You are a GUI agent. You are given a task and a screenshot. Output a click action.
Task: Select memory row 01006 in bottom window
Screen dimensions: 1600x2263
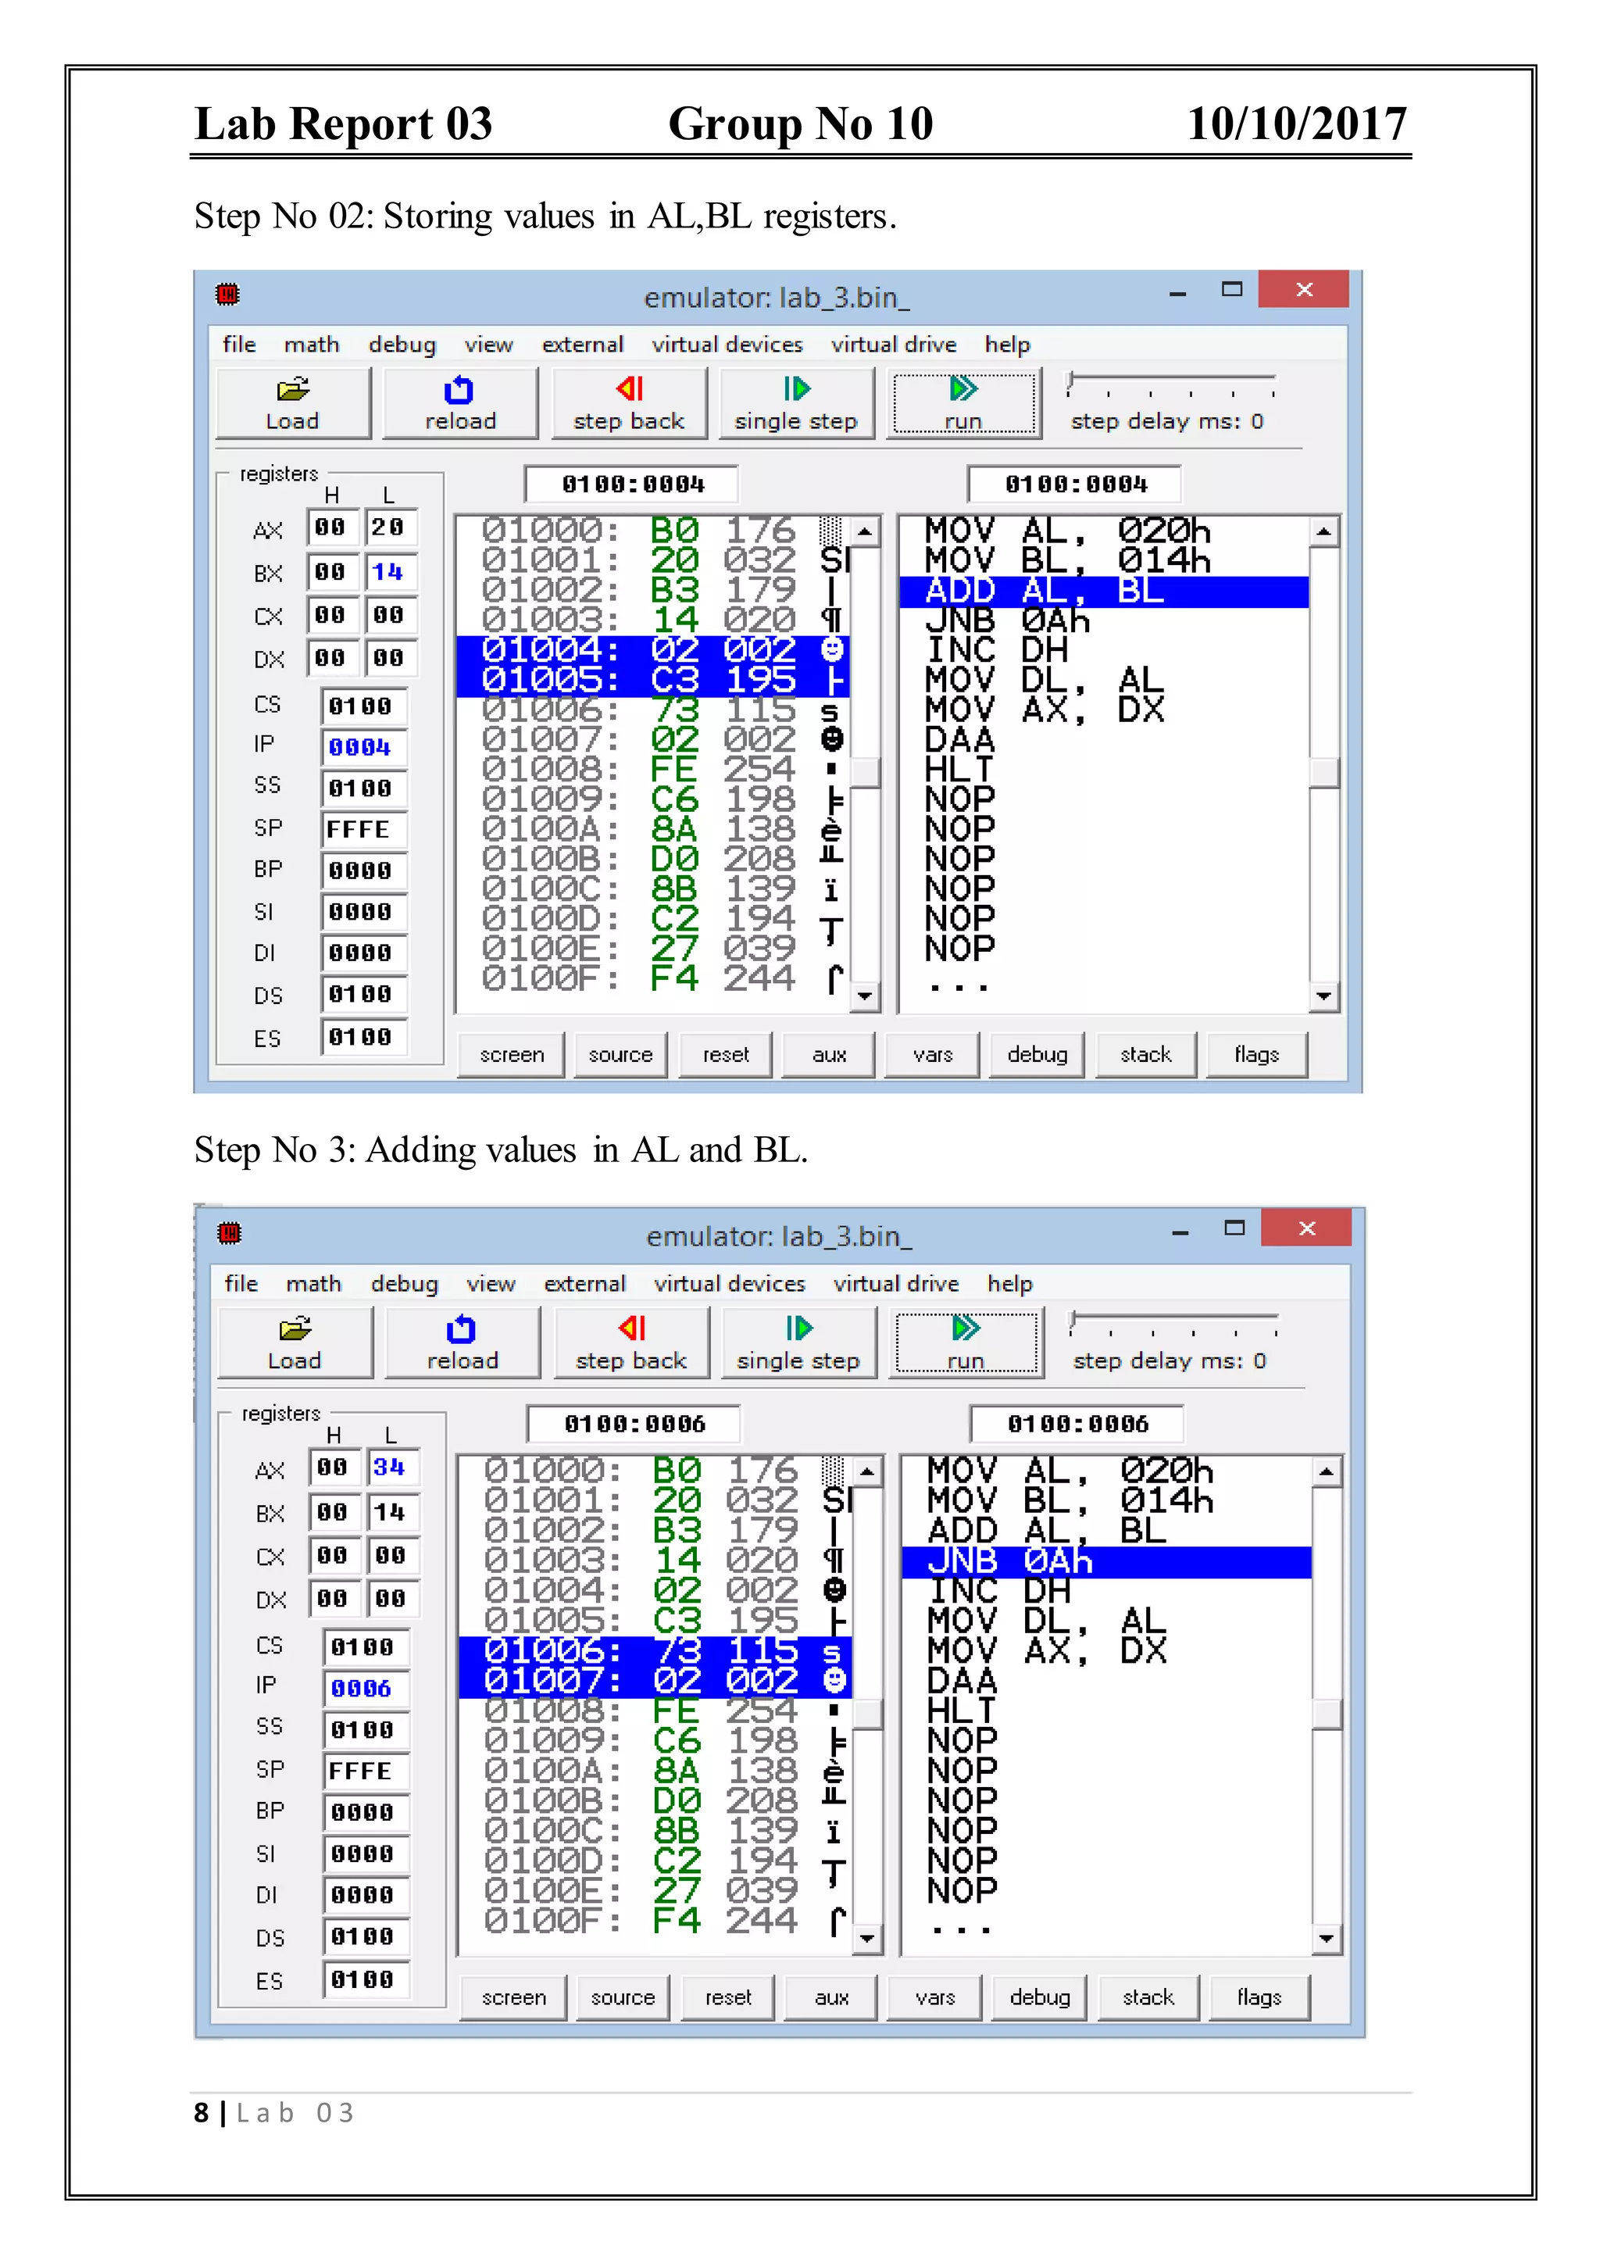(655, 1651)
